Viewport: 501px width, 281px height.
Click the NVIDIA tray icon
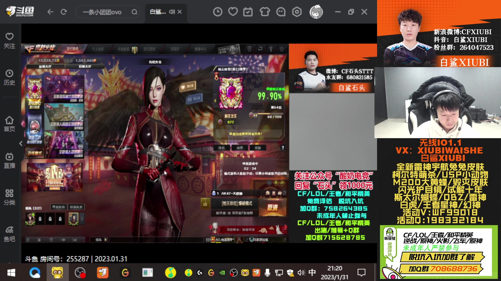(x=222, y=273)
